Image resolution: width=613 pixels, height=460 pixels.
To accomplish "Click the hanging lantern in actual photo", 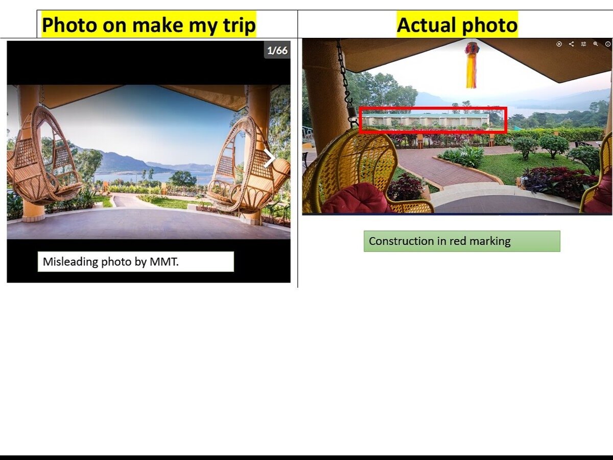I will click(x=471, y=64).
